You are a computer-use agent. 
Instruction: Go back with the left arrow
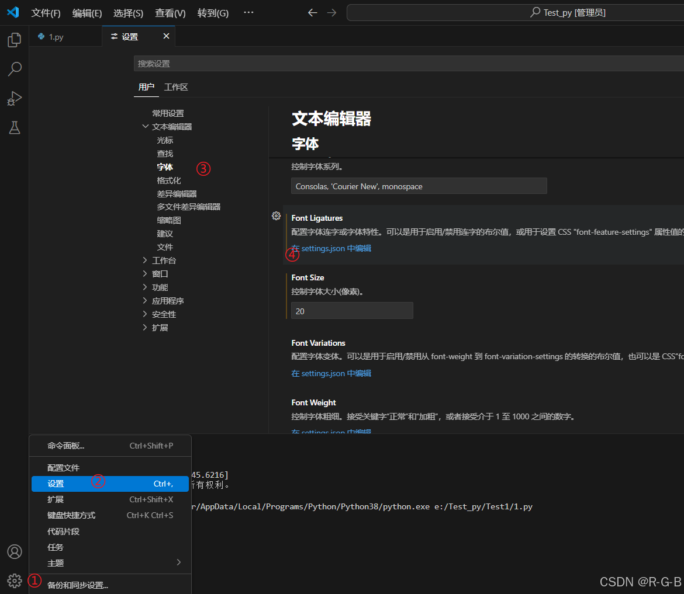tap(312, 13)
